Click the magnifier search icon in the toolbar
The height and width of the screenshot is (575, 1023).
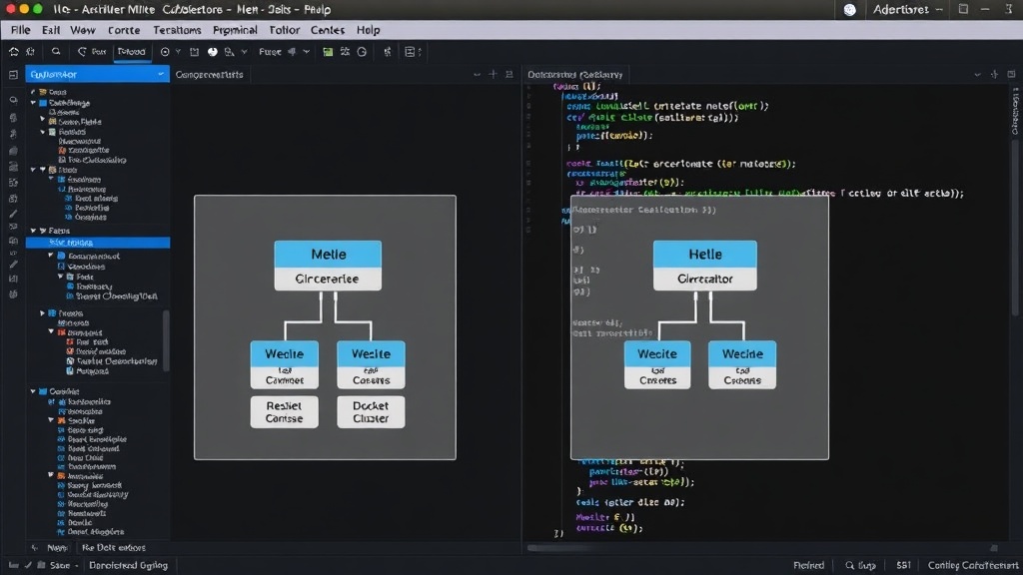point(56,52)
